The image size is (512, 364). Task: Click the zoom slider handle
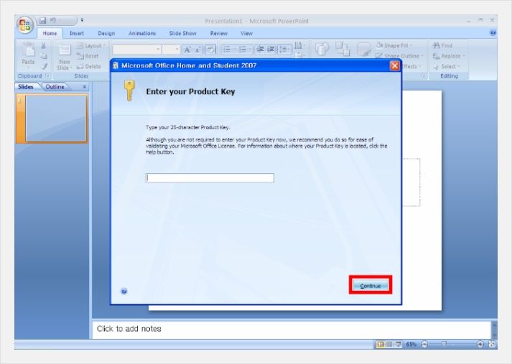[444, 344]
